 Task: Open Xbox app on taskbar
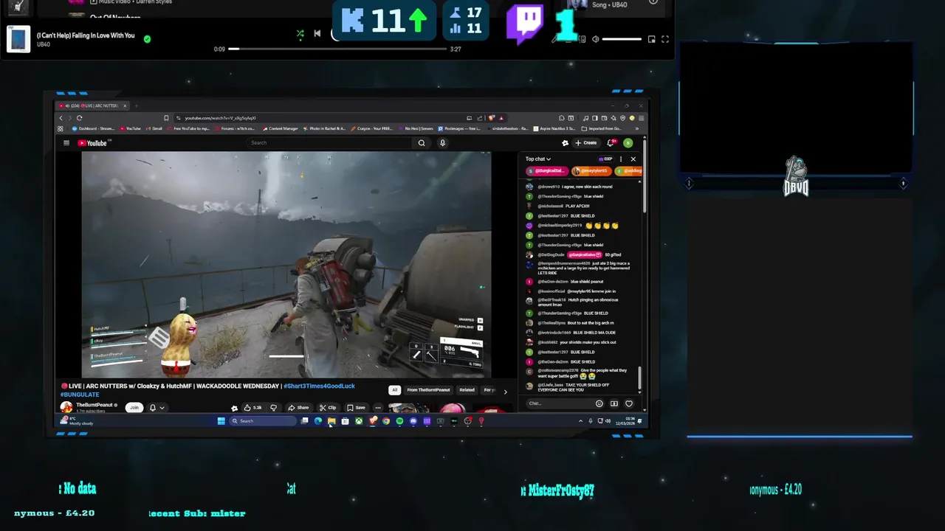coord(358,421)
